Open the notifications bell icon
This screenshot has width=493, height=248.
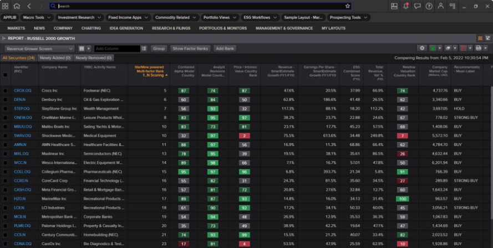click(406, 6)
